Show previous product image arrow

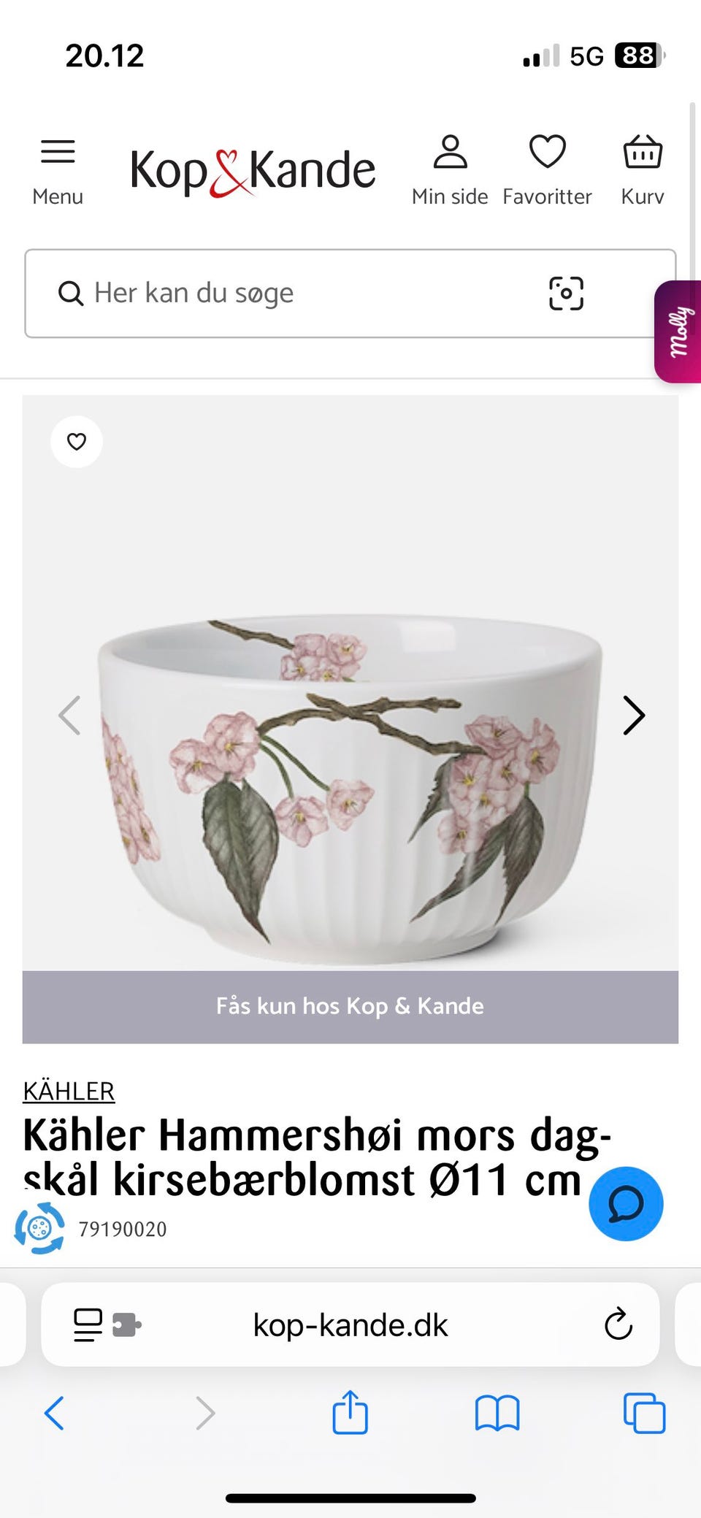(x=69, y=715)
